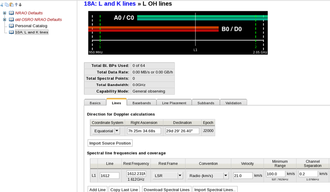Image resolution: width=330 pixels, height=192 pixels.
Task: Switch to the Line Placement tab
Action: 174,103
